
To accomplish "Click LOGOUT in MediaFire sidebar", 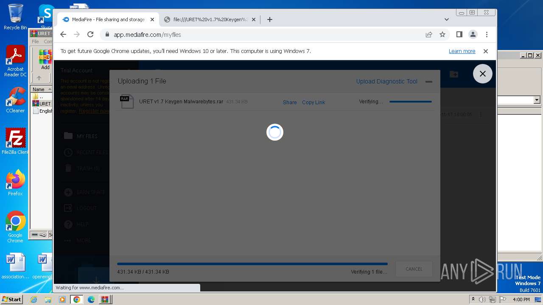I will click(80, 208).
